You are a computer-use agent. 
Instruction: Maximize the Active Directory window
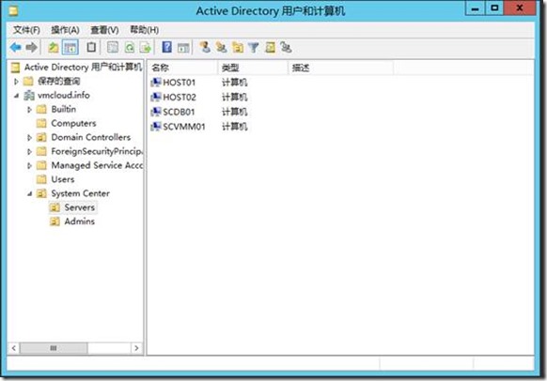(494, 8)
